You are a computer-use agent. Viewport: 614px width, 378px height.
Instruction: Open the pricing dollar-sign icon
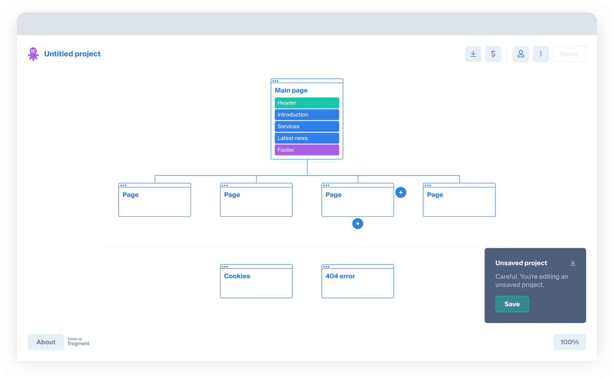[x=493, y=54]
